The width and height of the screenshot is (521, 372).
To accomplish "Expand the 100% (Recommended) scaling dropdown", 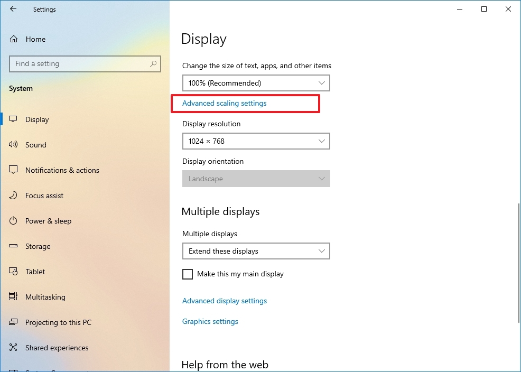I will tap(256, 83).
